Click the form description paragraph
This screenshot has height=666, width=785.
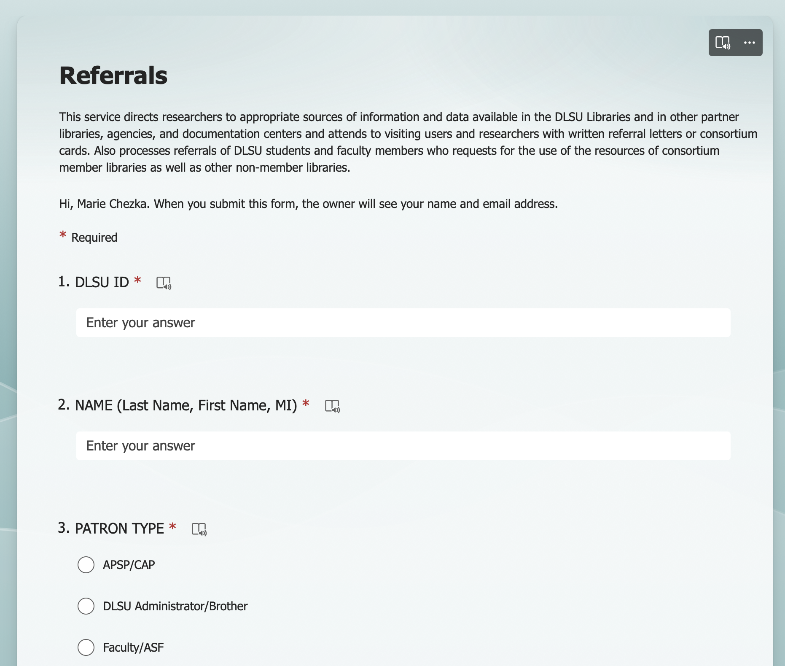tap(407, 142)
